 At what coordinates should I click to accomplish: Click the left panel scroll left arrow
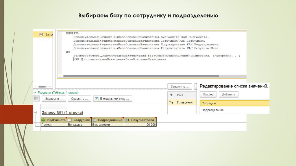click(x=36, y=87)
